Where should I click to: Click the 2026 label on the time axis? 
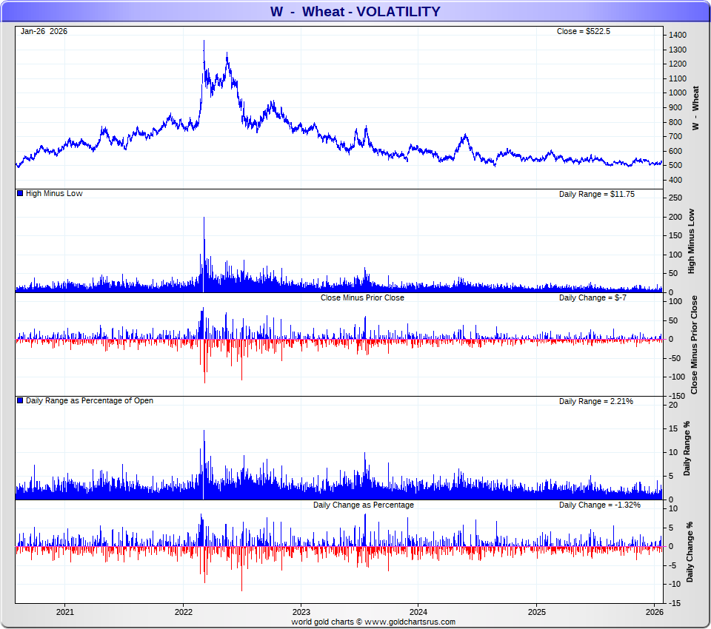[x=654, y=612]
